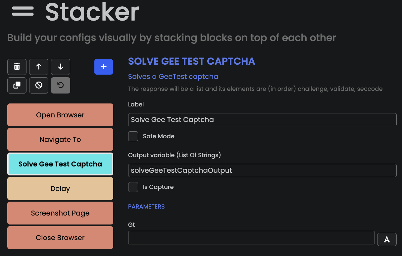Screen dimensions: 402x256
Task: Enable the Safe Mode checkbox
Action: [133, 136]
